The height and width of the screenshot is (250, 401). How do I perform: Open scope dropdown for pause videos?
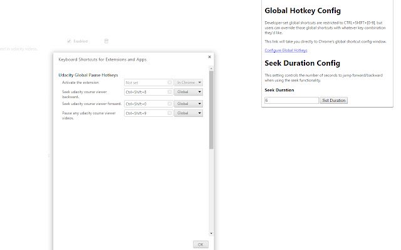tap(189, 113)
